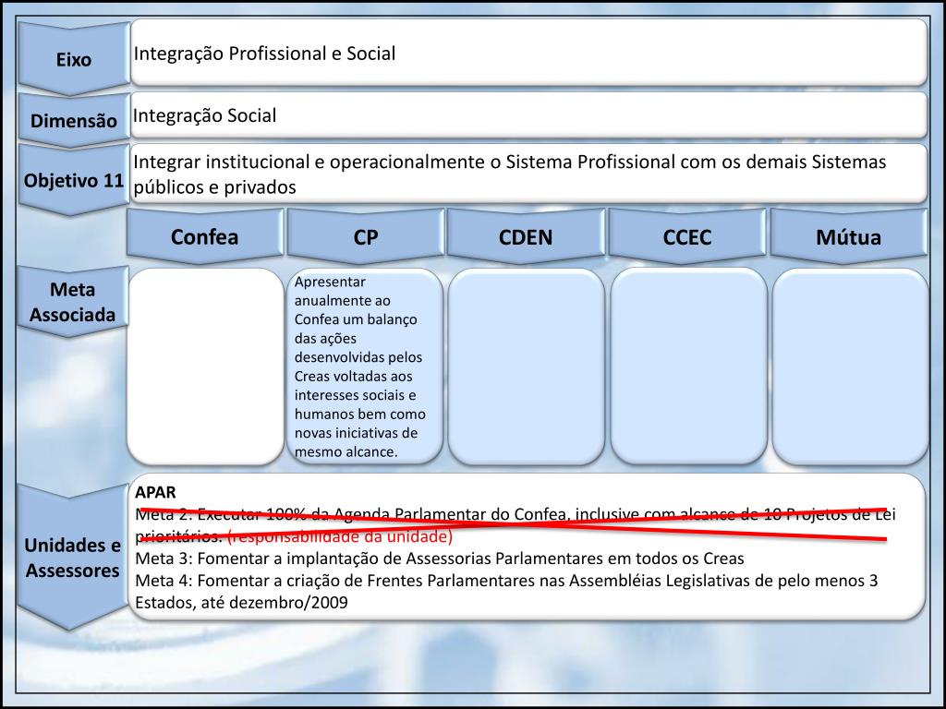Screen dimensions: 946x709
Task: Select the 'Integração Social' text
Action: click(204, 115)
